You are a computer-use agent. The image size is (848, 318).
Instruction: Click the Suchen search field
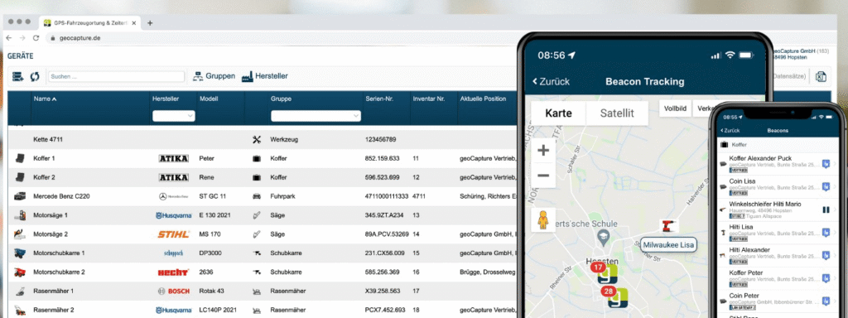(x=116, y=77)
